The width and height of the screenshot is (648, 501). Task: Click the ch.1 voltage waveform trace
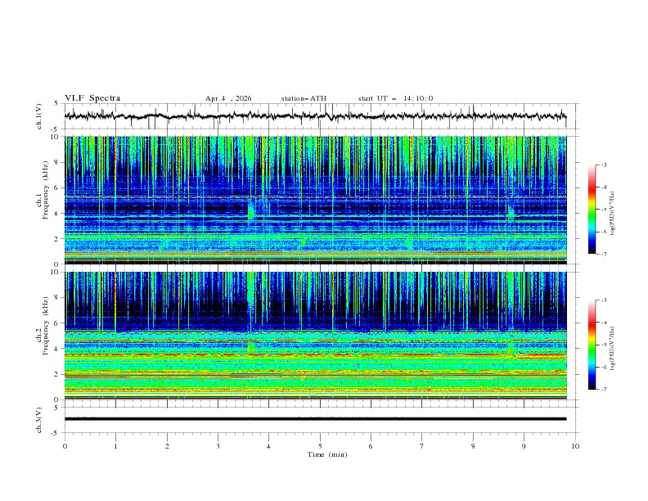[x=315, y=116]
